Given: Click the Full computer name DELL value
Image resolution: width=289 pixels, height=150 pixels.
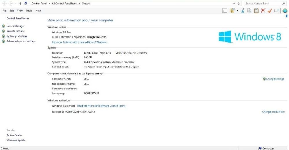Looking at the screenshot, I should tap(86, 84).
